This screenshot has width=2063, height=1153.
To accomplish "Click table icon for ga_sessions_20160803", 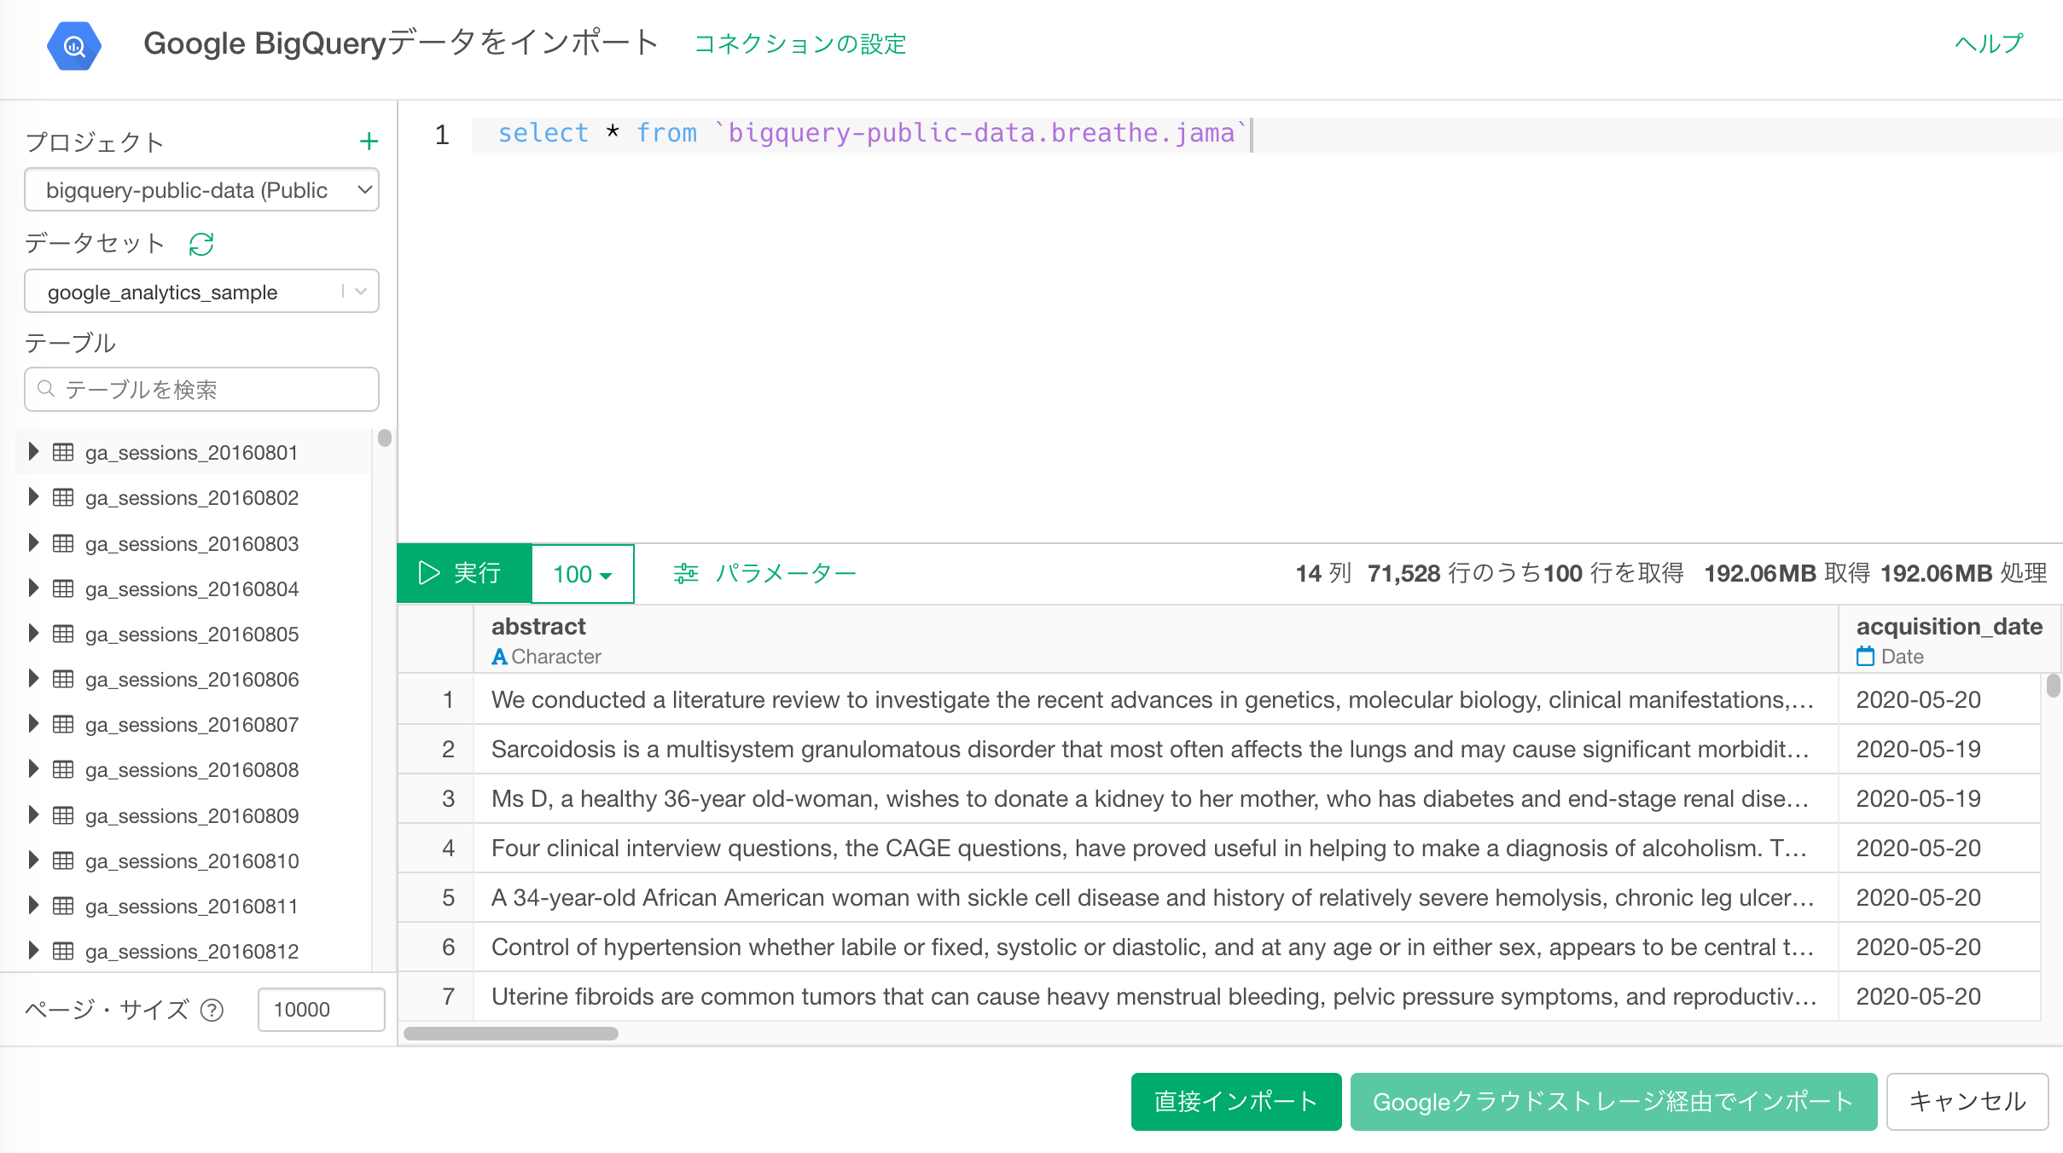I will (x=63, y=543).
